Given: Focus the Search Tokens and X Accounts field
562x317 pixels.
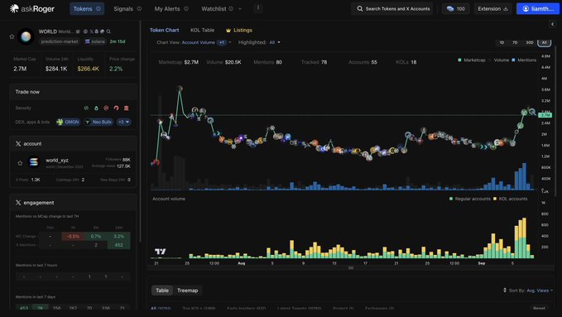Looking at the screenshot, I should tap(392, 8).
